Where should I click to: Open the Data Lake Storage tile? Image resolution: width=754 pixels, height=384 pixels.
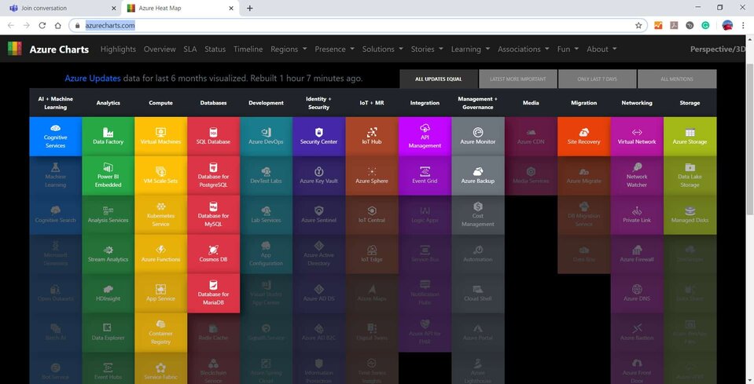point(690,176)
